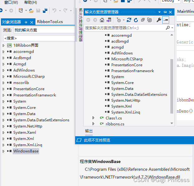The height and width of the screenshot is (186, 194).
Task: Click navigate forward icon in left toolbar
Action: (x=11, y=11)
